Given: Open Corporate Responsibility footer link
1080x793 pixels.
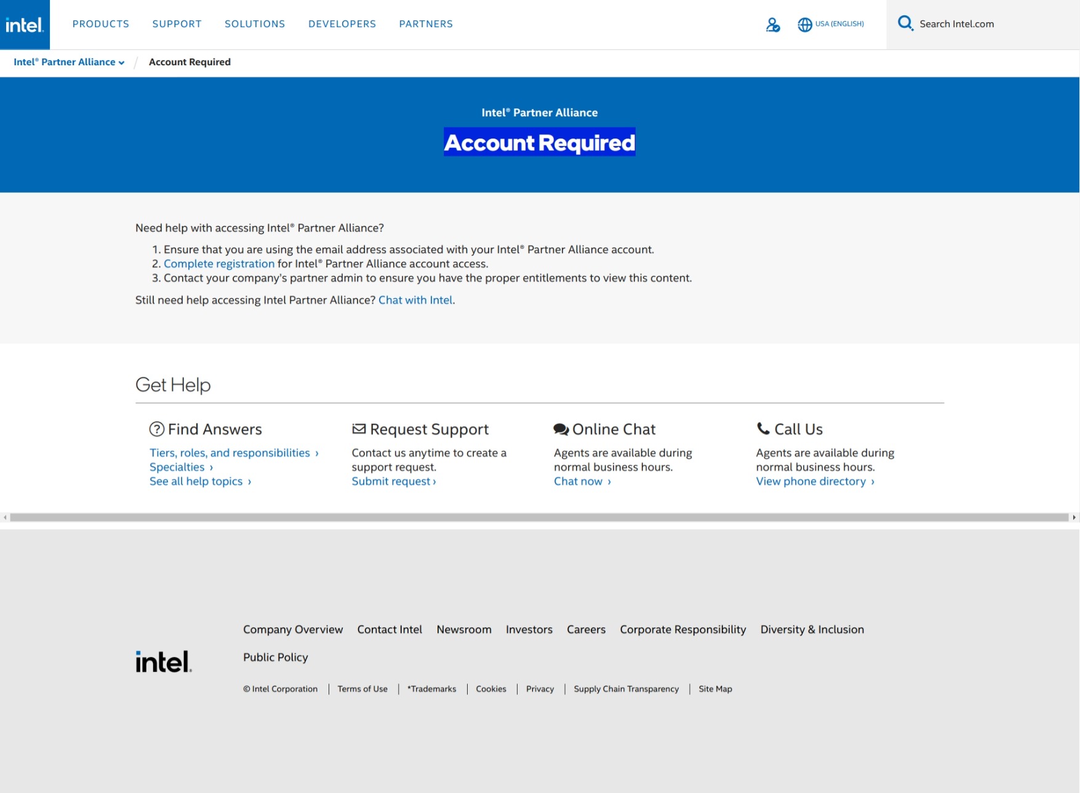Looking at the screenshot, I should click(x=683, y=630).
